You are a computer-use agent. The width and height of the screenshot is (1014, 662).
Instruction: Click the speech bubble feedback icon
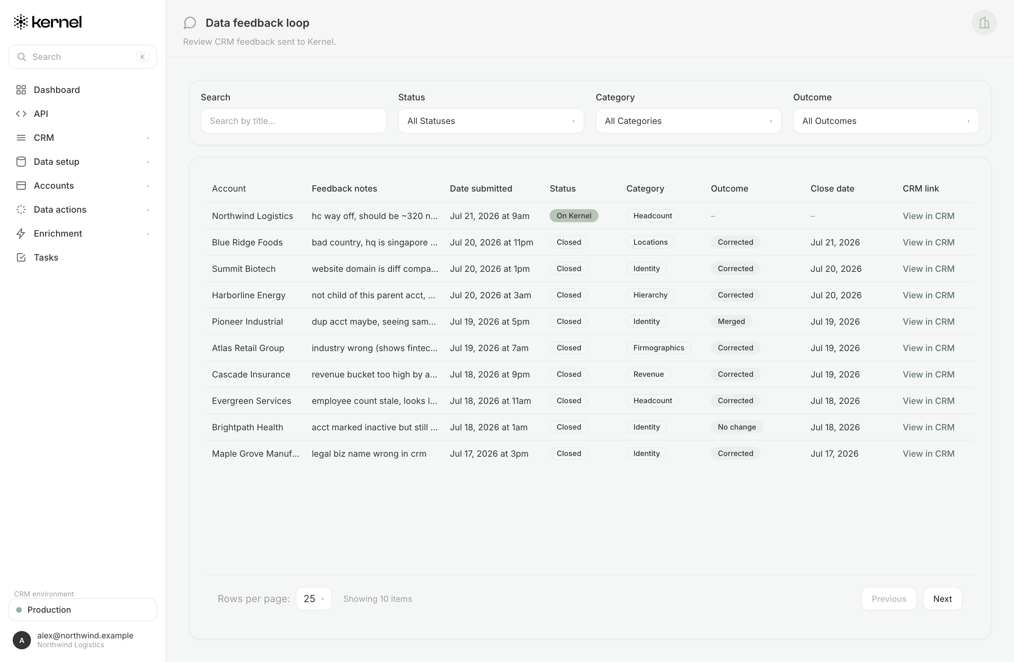point(190,23)
